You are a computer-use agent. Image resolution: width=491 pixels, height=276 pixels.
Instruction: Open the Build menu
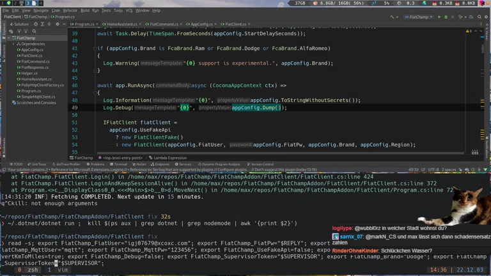85,10
